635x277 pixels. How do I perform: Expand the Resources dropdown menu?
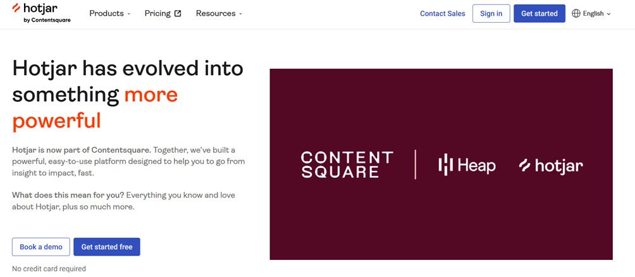[x=219, y=13]
